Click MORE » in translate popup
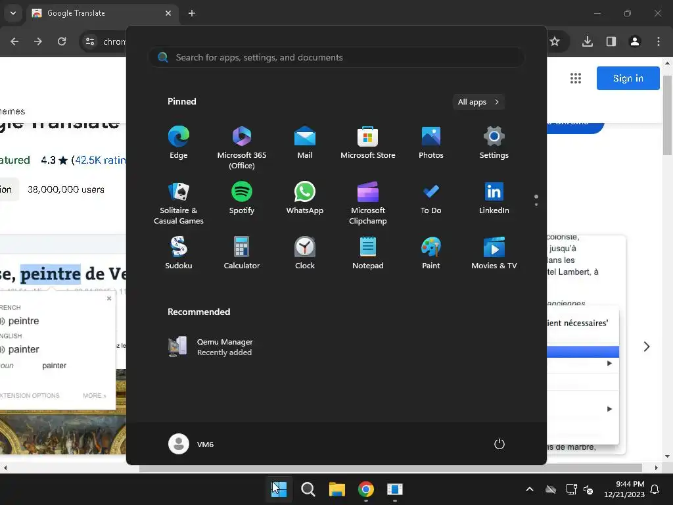This screenshot has width=673, height=505. tap(95, 395)
